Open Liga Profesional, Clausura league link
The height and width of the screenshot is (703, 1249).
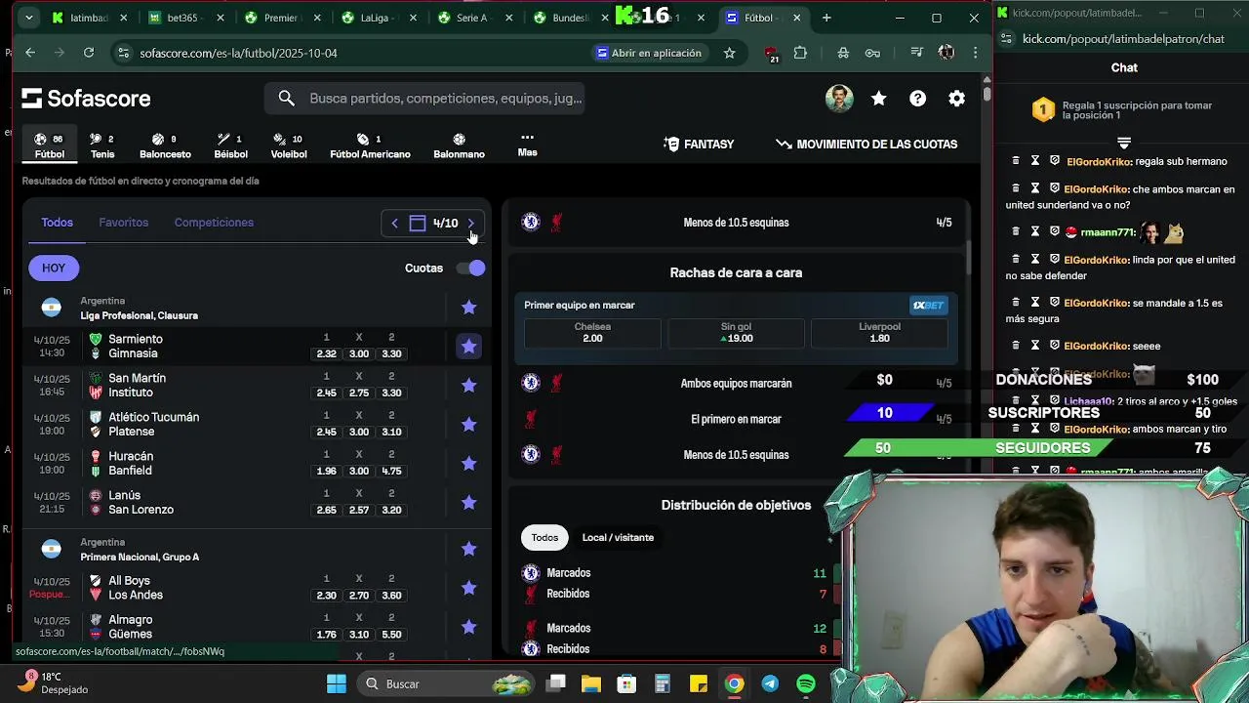(139, 315)
